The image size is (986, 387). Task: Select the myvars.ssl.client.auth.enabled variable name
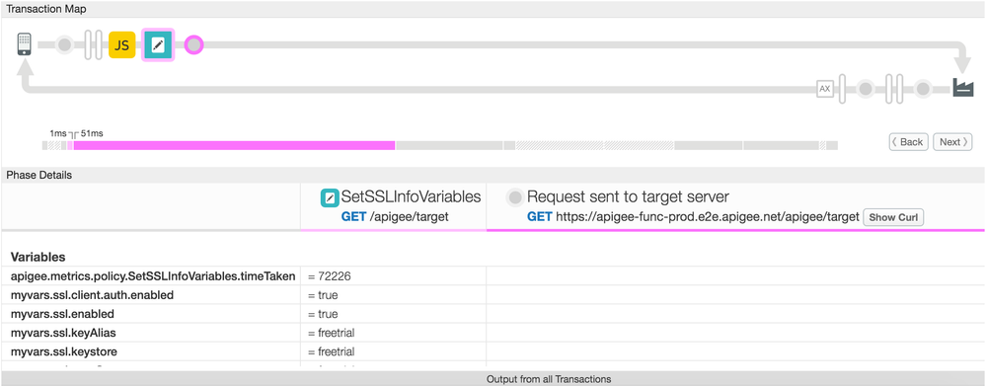(x=93, y=294)
